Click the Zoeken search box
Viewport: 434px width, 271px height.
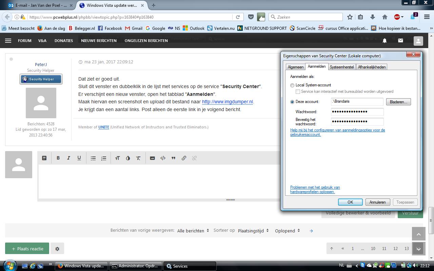click(305, 17)
